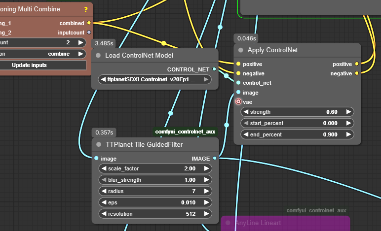Select the TTPlanet Tile GuidedFilter title
The image size is (381, 231).
coord(144,145)
